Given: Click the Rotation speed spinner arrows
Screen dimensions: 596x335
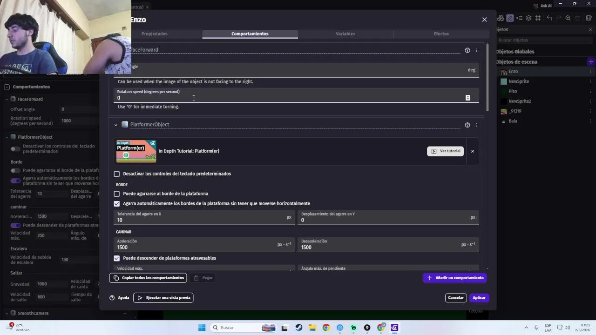Looking at the screenshot, I should [x=468, y=98].
